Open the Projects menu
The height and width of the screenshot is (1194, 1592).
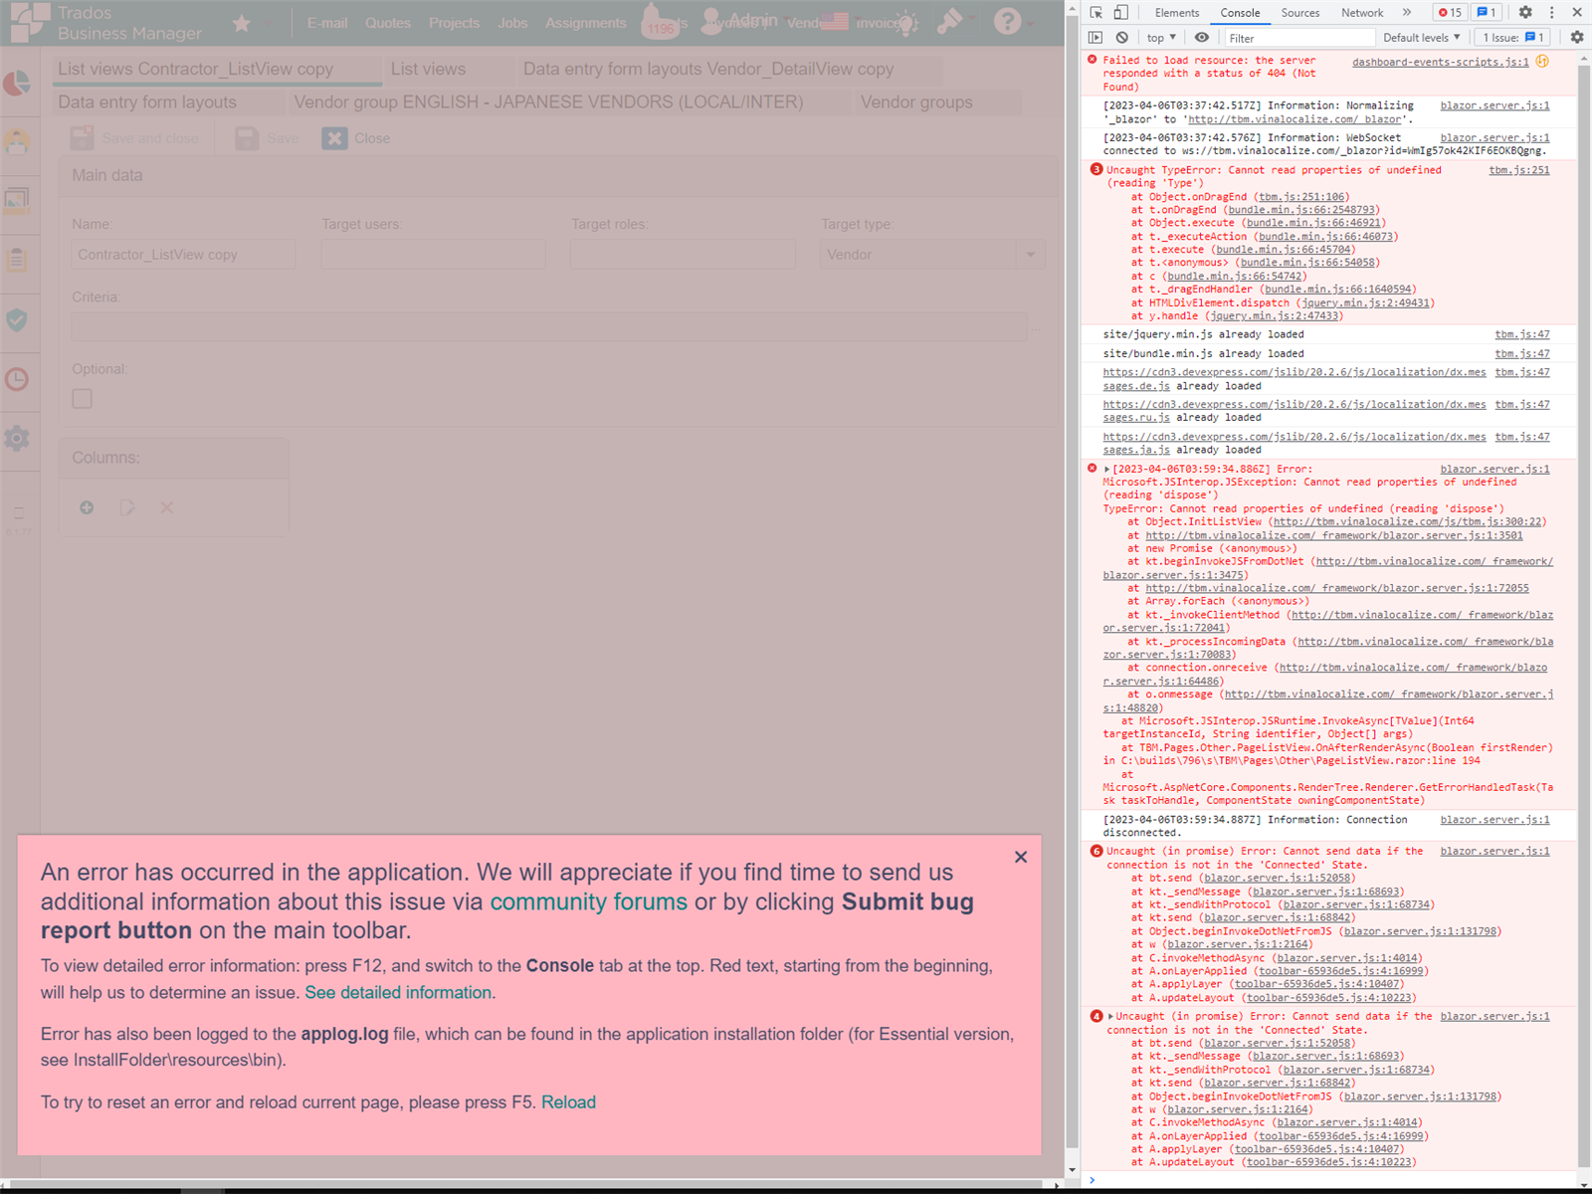click(x=454, y=23)
